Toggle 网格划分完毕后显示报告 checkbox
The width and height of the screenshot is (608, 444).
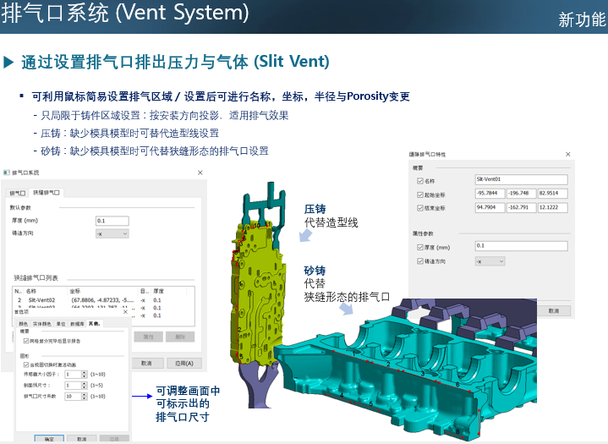coord(25,341)
